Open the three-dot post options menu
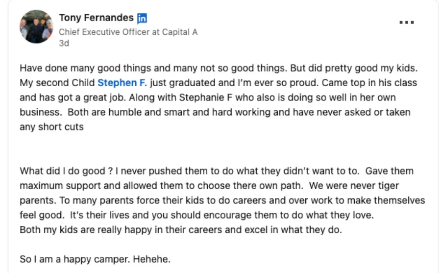The width and height of the screenshot is (441, 273). (x=407, y=22)
